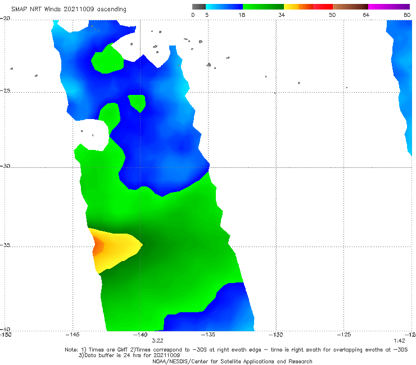
Task: Click the NOAA/NESDIS credit line
Action: [232, 361]
